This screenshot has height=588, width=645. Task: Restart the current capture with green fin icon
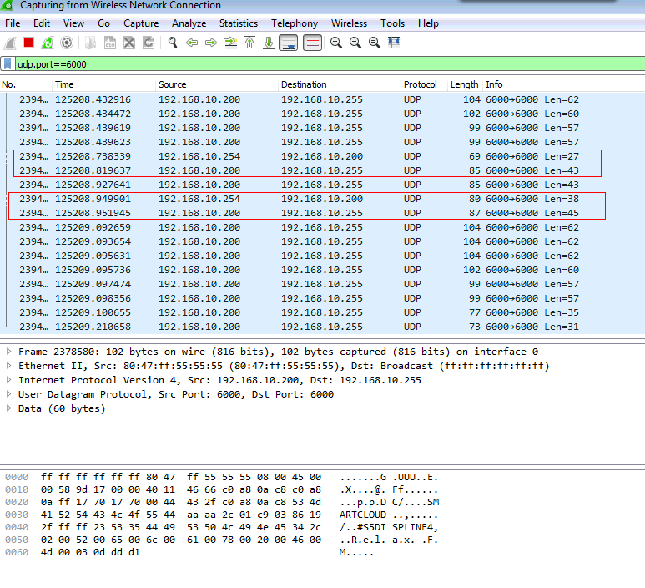pyautogui.click(x=48, y=43)
